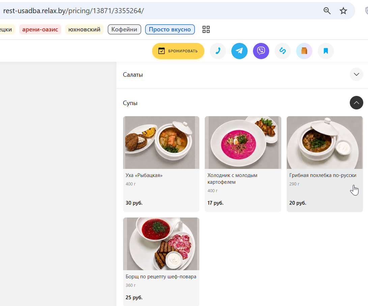
Task: Expand the Салаты section
Action: click(x=357, y=75)
